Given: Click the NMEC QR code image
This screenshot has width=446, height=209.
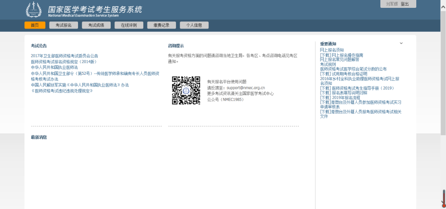Looking at the screenshot, I should tap(186, 90).
